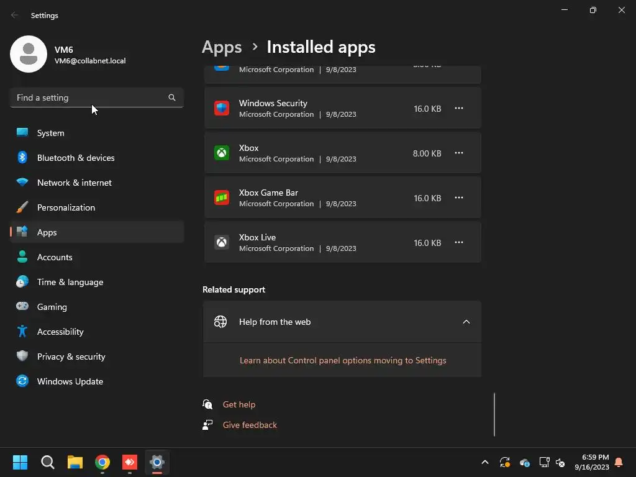Click the Personalization paintbrush icon

click(x=22, y=207)
